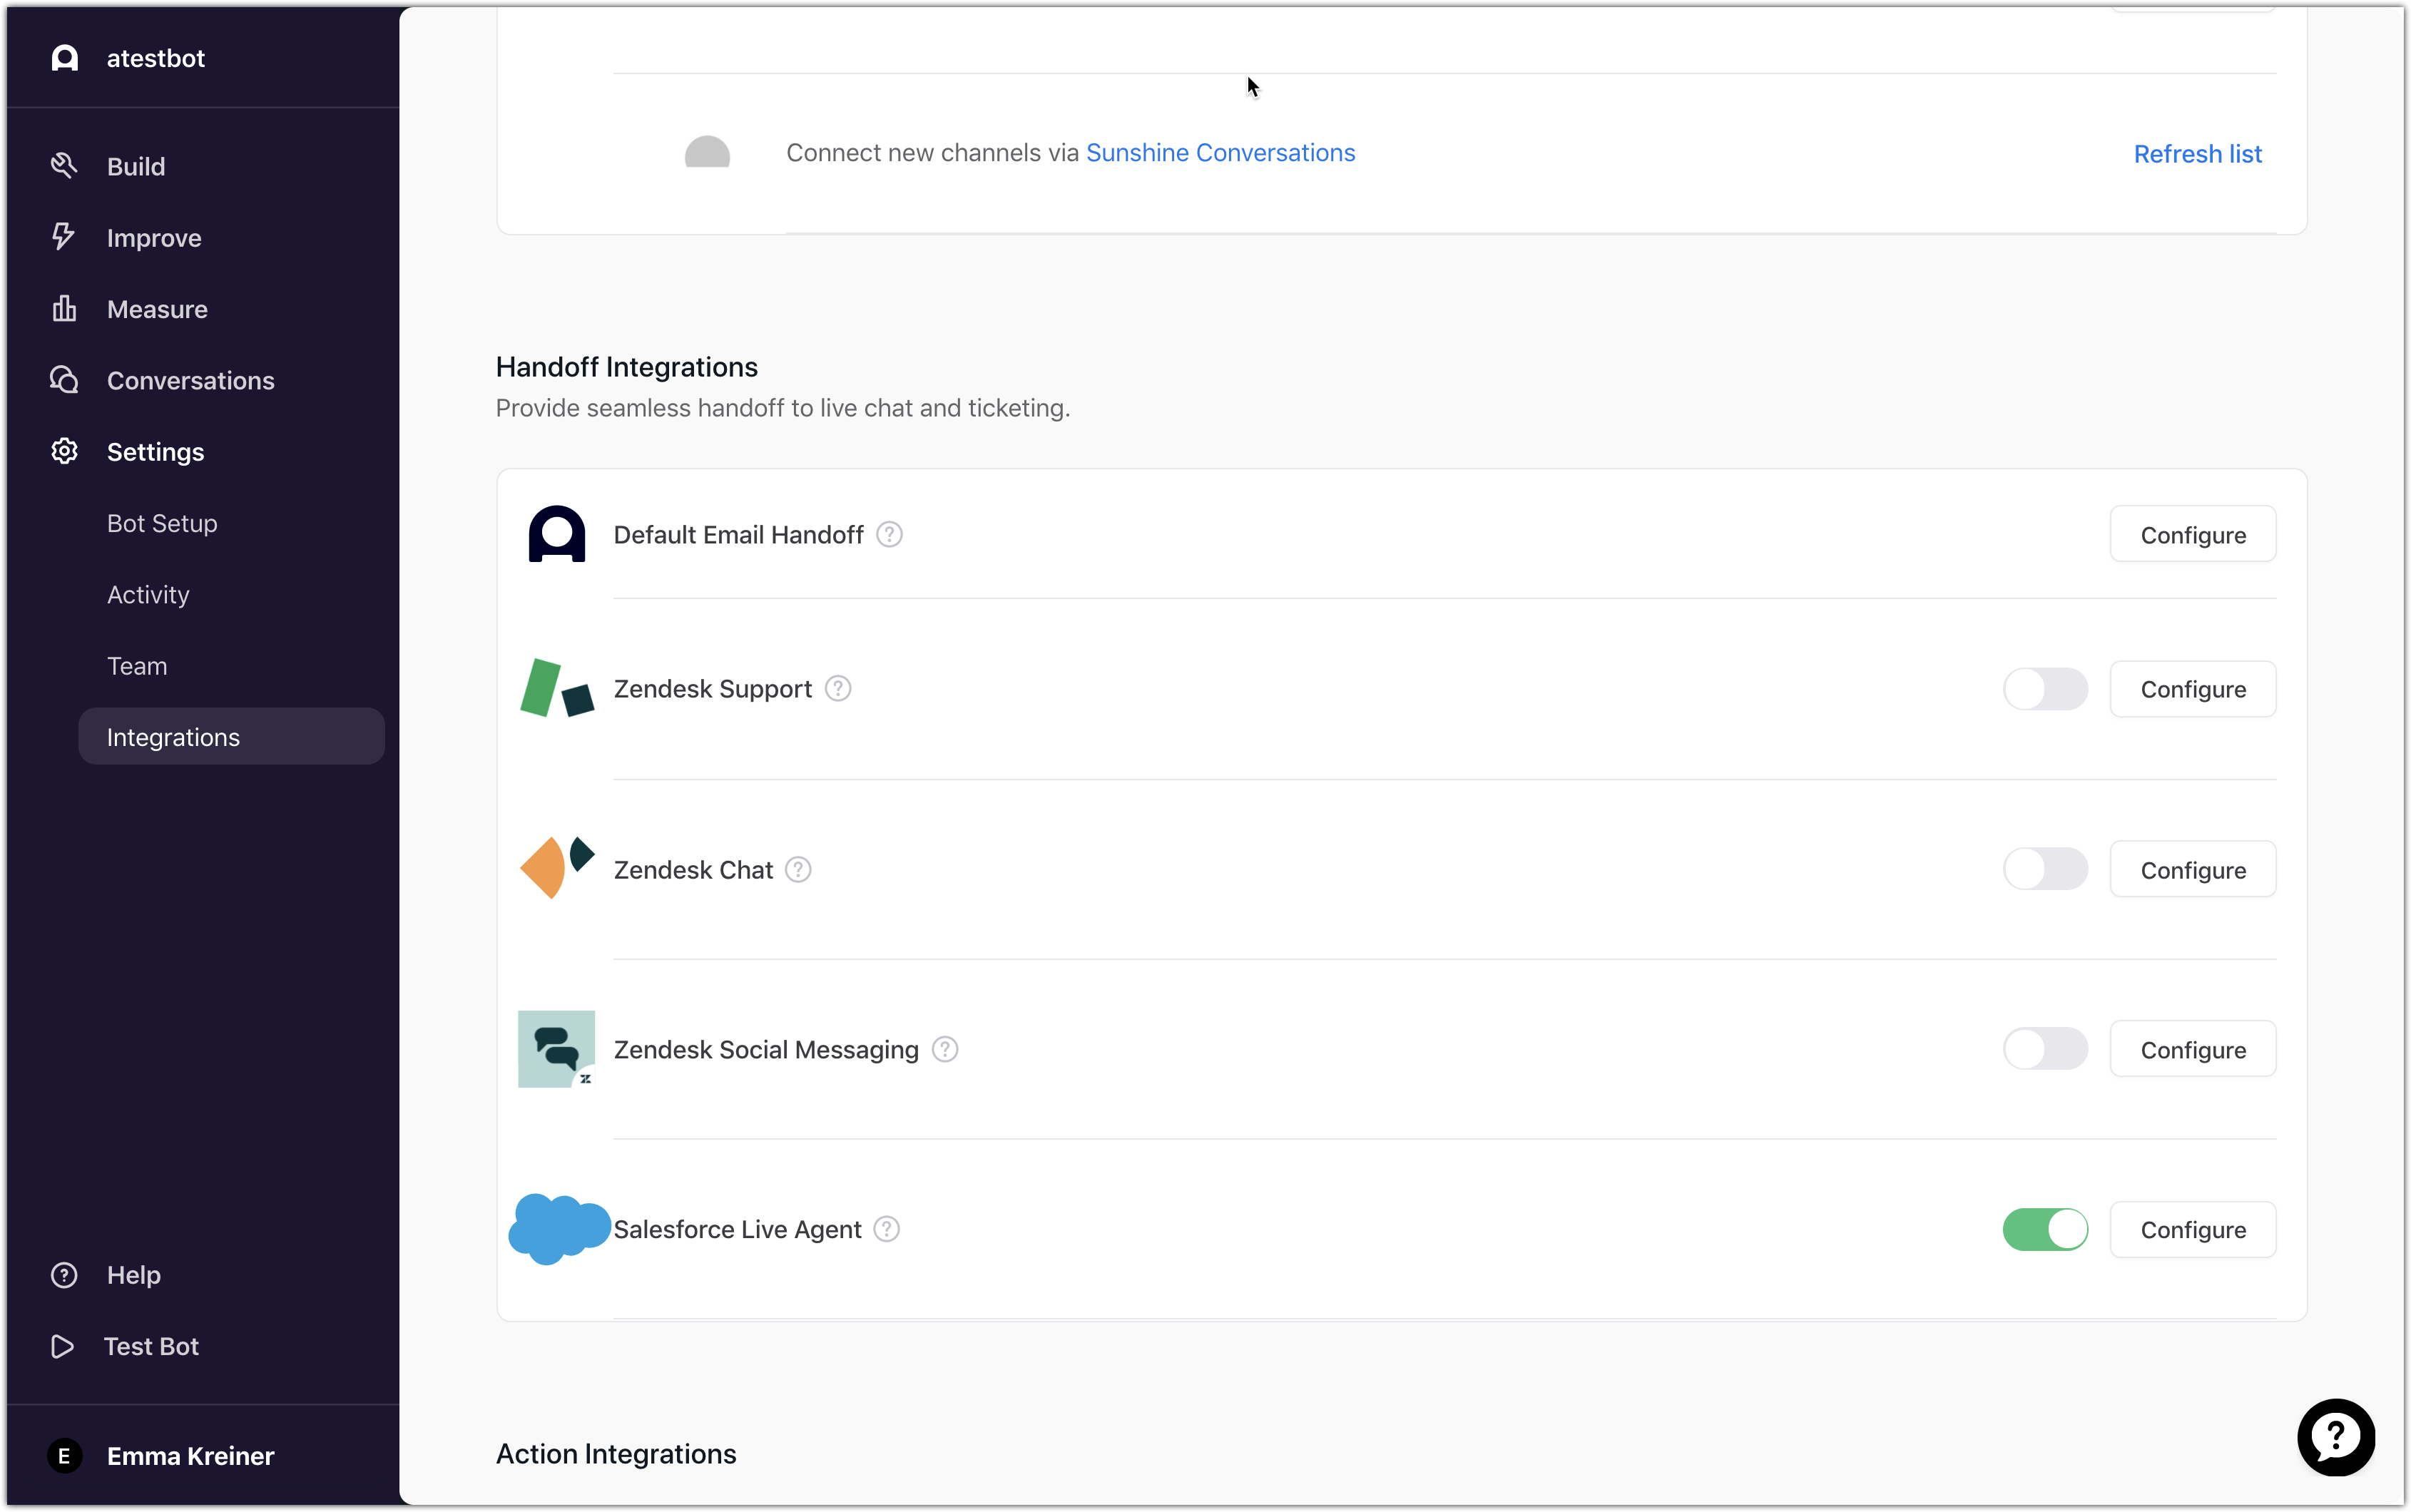Click the Refresh list link
Image resolution: width=2411 pixels, height=1512 pixels.
2196,154
